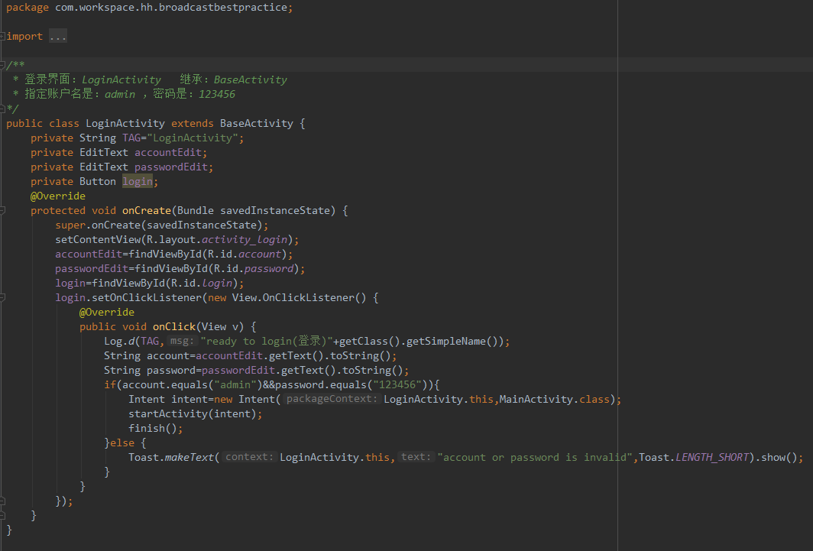Collapse the onCreate method fold marker

(x=2, y=210)
